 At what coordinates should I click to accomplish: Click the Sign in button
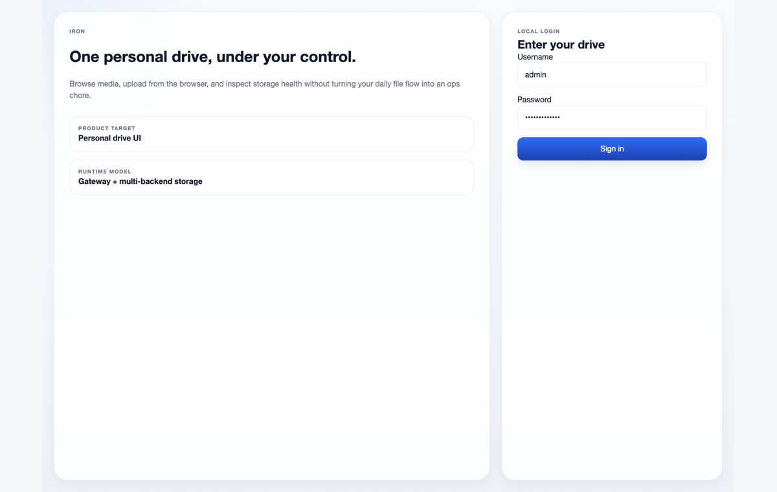coord(612,149)
